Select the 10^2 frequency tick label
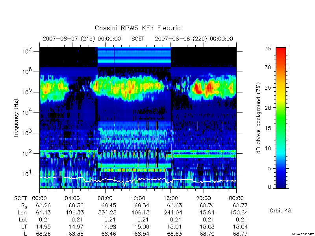Viewport: 315px width, 236px height. [x=28, y=153]
